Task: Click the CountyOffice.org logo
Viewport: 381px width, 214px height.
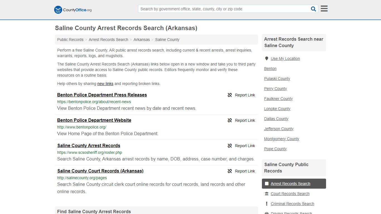Action: (x=73, y=10)
